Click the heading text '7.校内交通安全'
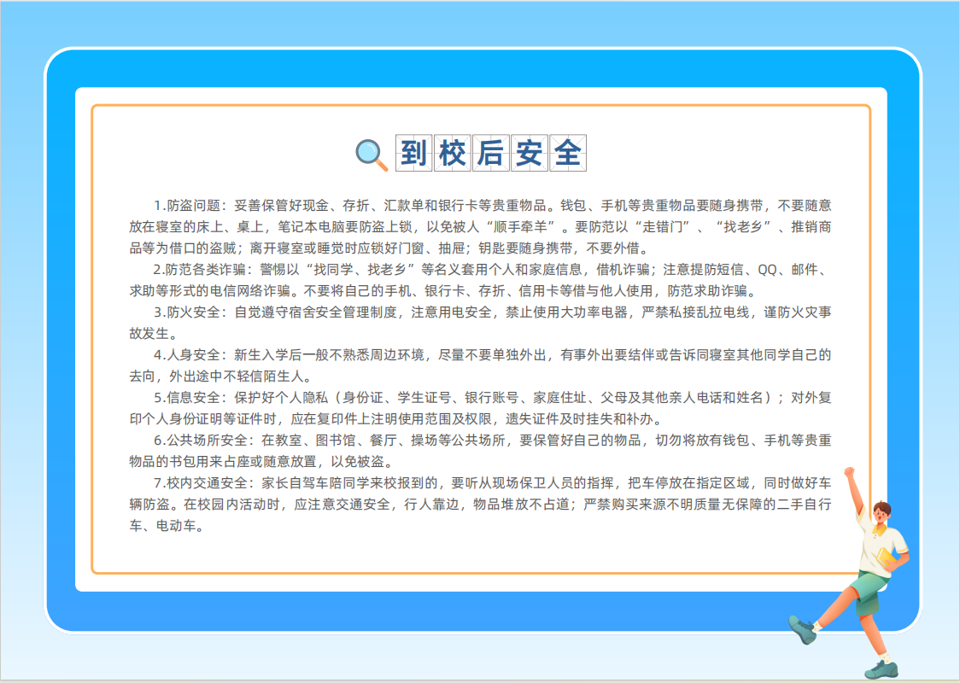The height and width of the screenshot is (683, 960). tap(200, 483)
